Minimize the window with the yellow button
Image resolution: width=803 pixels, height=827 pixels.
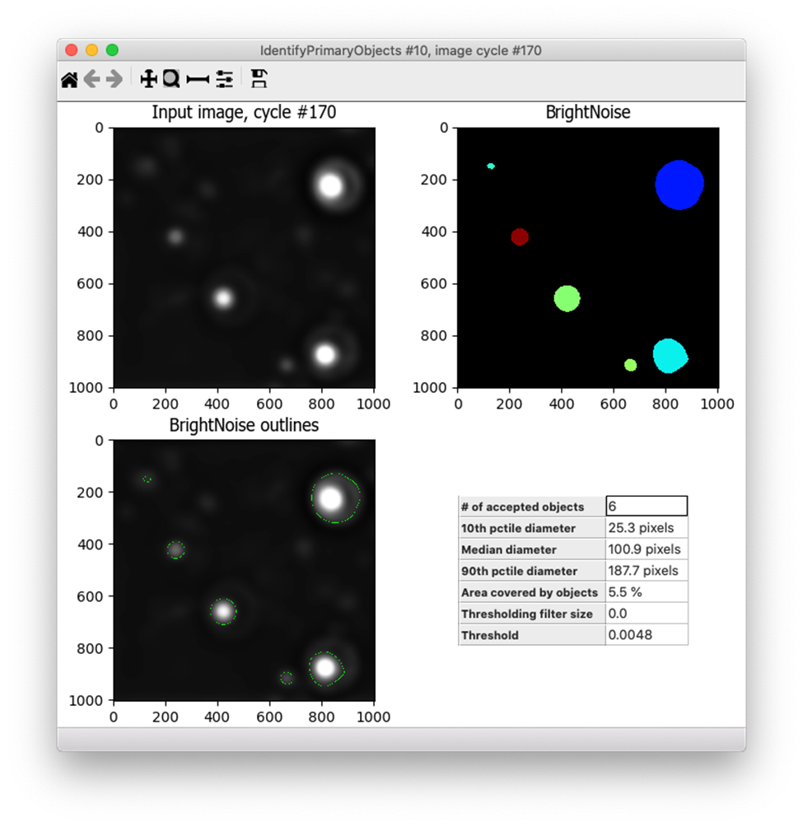click(91, 50)
